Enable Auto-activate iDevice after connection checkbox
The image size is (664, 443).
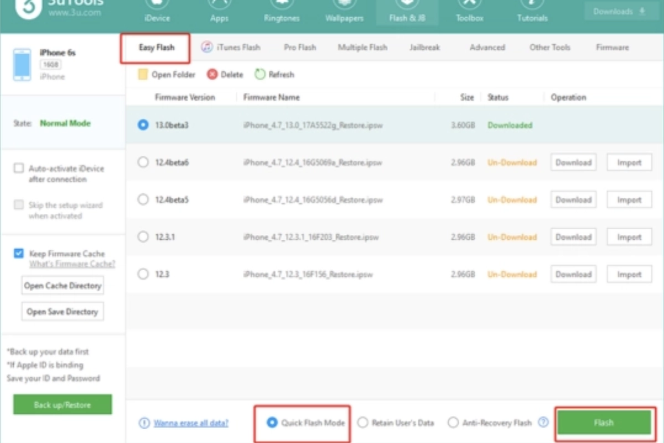point(19,168)
